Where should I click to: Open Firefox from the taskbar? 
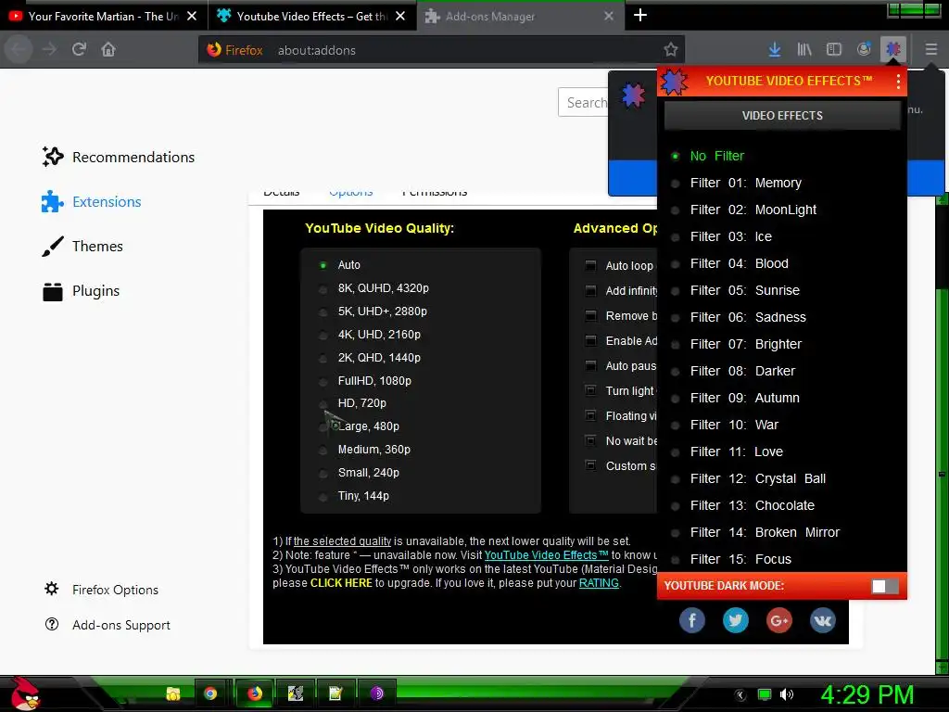pyautogui.click(x=255, y=693)
